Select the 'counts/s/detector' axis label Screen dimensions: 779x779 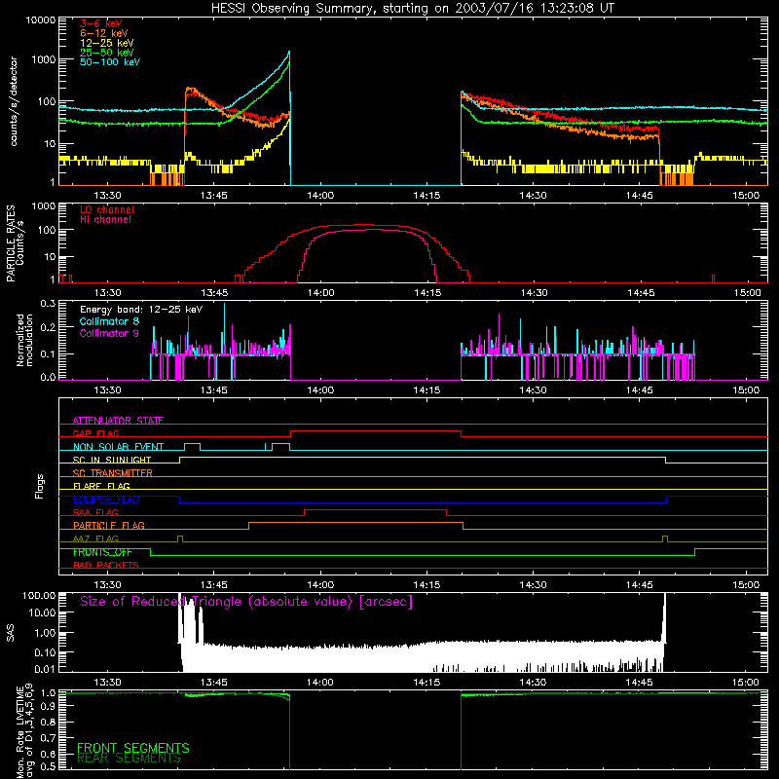point(14,101)
